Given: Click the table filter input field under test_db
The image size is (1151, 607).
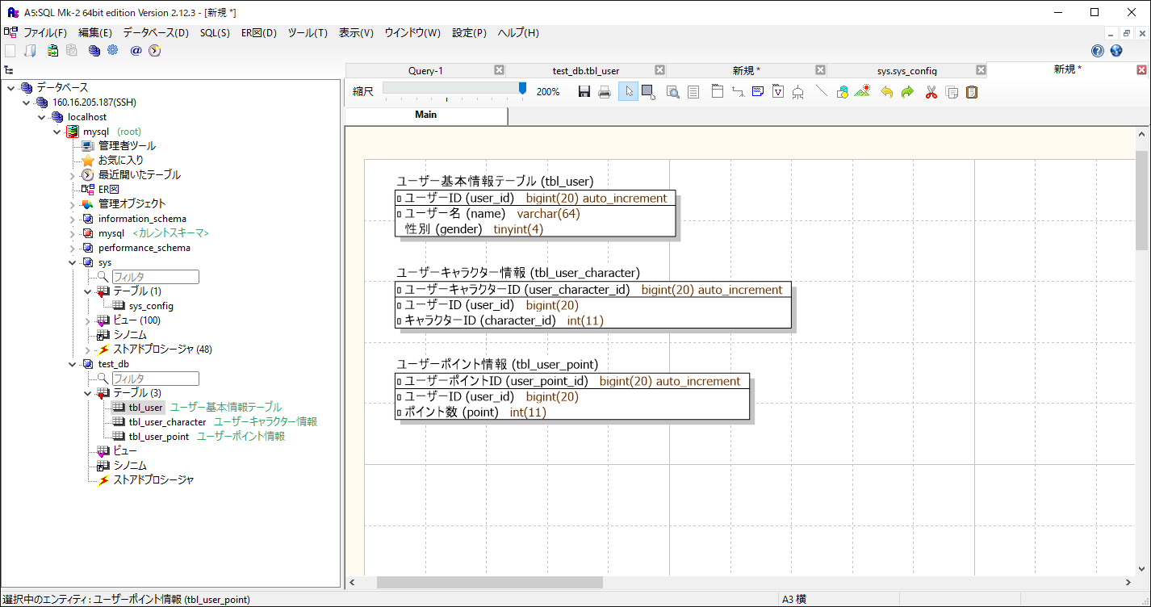Looking at the screenshot, I should tap(154, 378).
